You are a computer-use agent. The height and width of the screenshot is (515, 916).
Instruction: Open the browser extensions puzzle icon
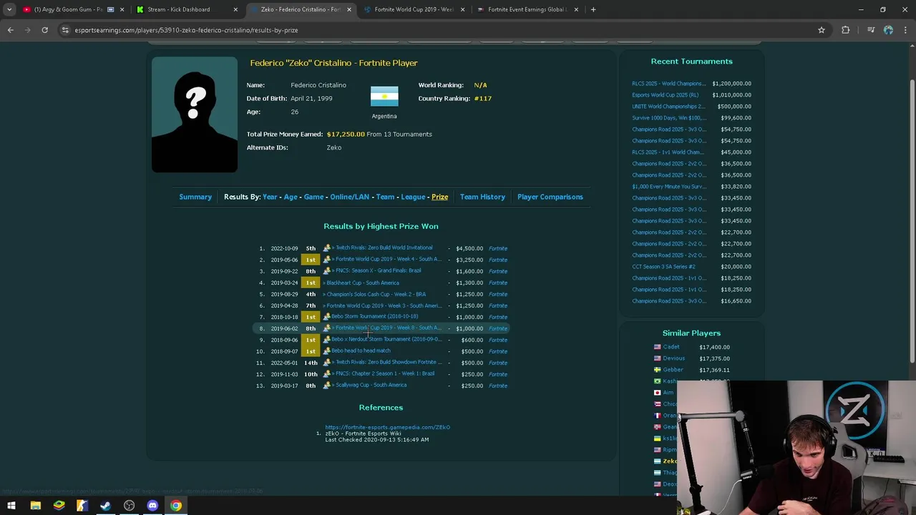click(846, 30)
